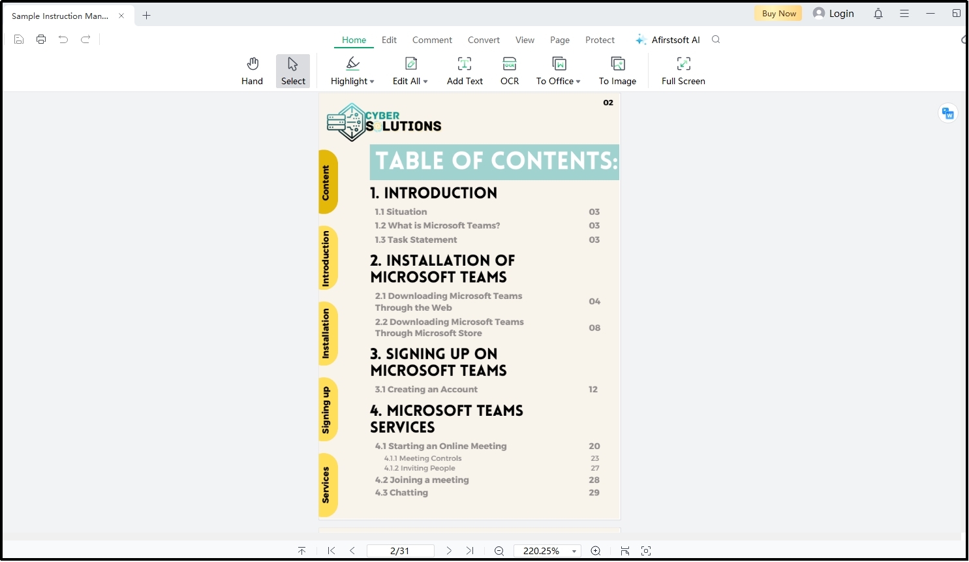969x562 pixels.
Task: Click '4.1 Starting an Online Meeting' entry
Action: 440,446
